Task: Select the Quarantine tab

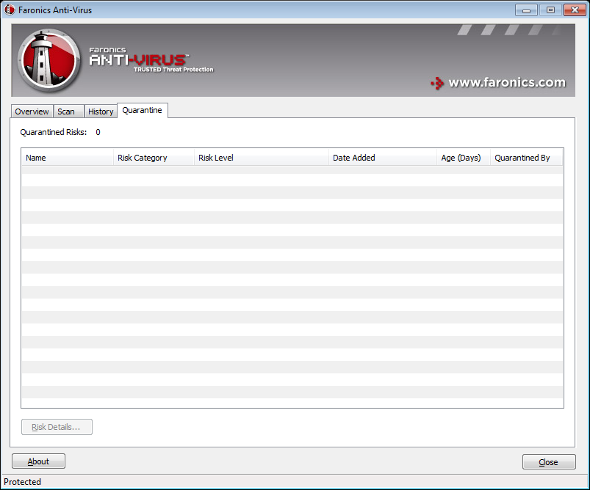Action: click(x=143, y=110)
